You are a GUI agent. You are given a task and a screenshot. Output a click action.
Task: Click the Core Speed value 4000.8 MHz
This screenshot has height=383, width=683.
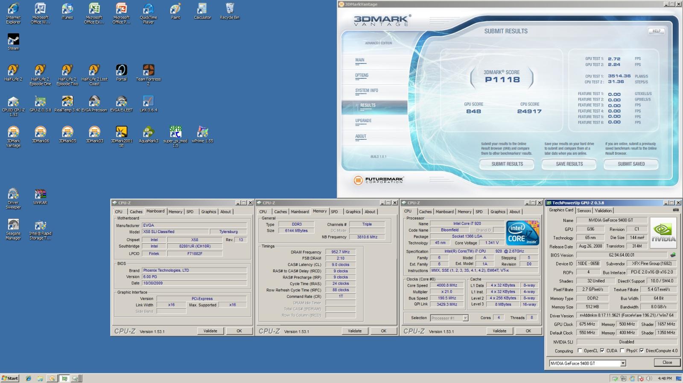click(447, 285)
